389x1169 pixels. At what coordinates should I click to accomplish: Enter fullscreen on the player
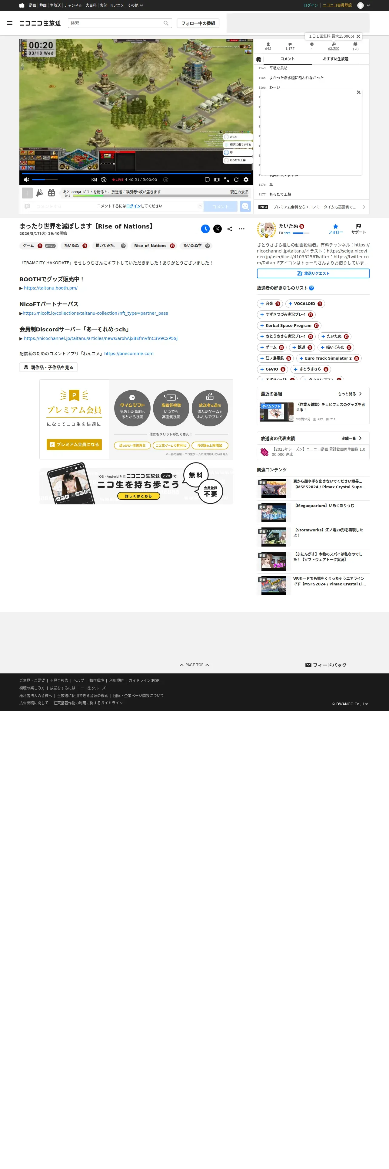(x=226, y=180)
